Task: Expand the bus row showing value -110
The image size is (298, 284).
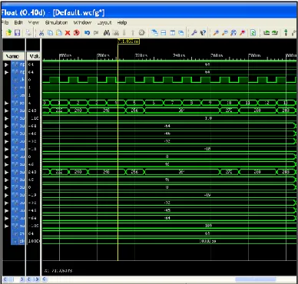Action: point(7,118)
